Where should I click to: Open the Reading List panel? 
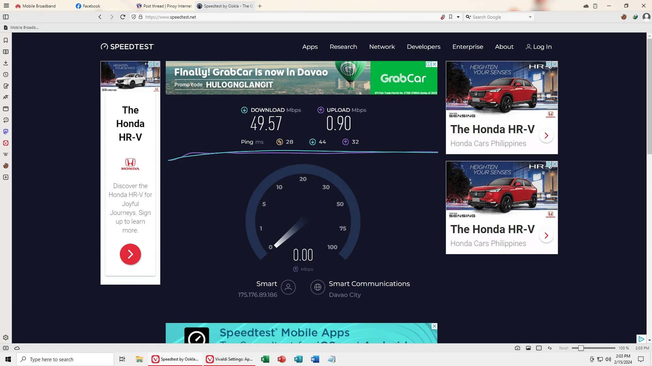[6, 52]
